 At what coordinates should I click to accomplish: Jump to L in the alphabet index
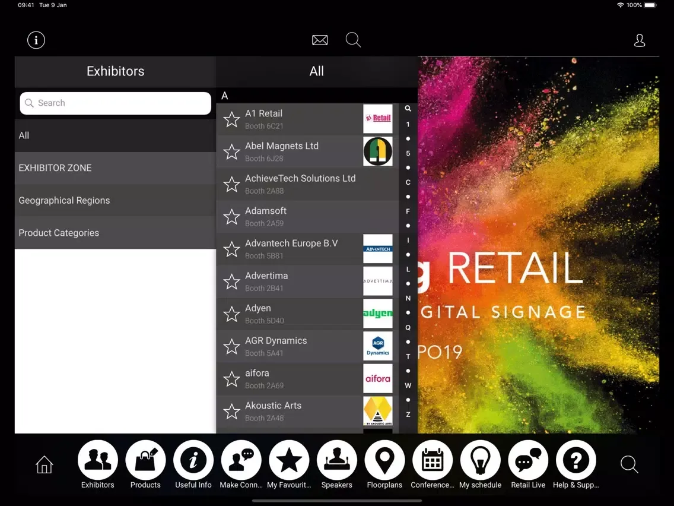[408, 270]
